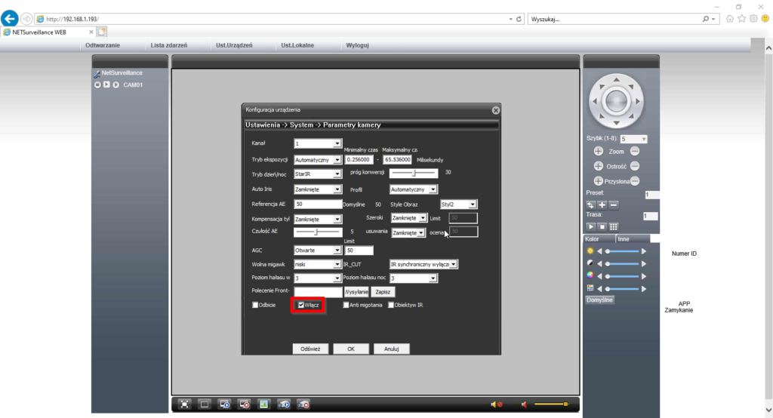Open the Tryb ekspozycji dropdown
Image resolution: width=773 pixels, height=418 pixels.
[318, 160]
